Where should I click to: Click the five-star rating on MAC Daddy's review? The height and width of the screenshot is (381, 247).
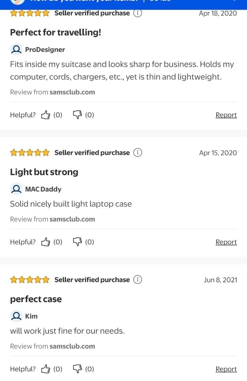tap(30, 153)
